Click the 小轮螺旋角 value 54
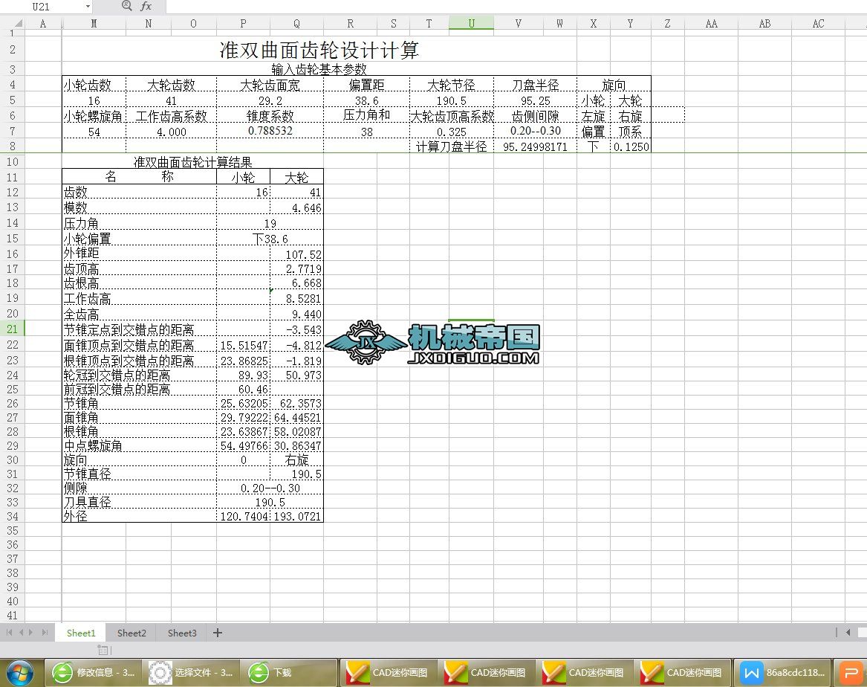 click(94, 132)
